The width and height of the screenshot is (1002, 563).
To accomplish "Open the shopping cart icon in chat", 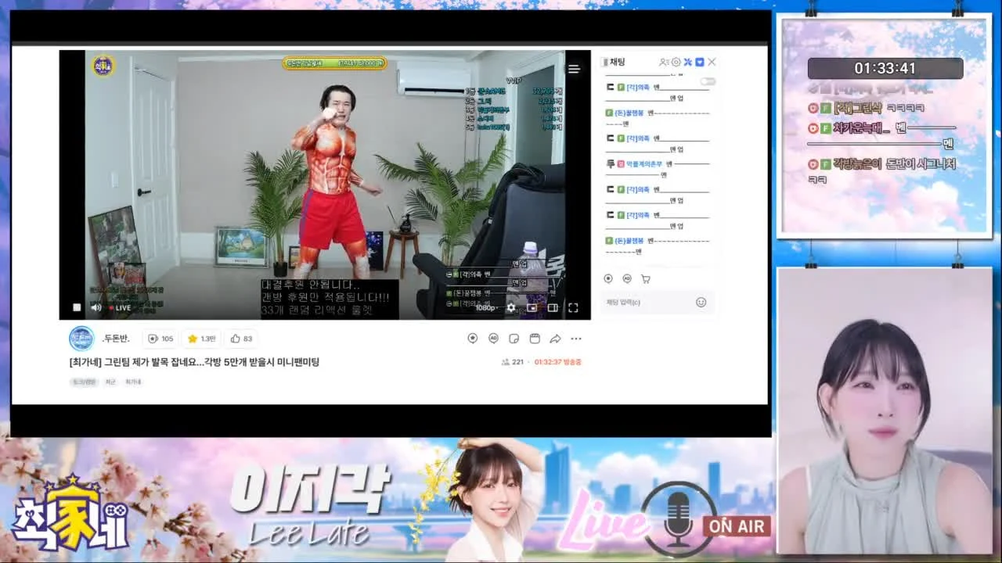I will pos(646,278).
